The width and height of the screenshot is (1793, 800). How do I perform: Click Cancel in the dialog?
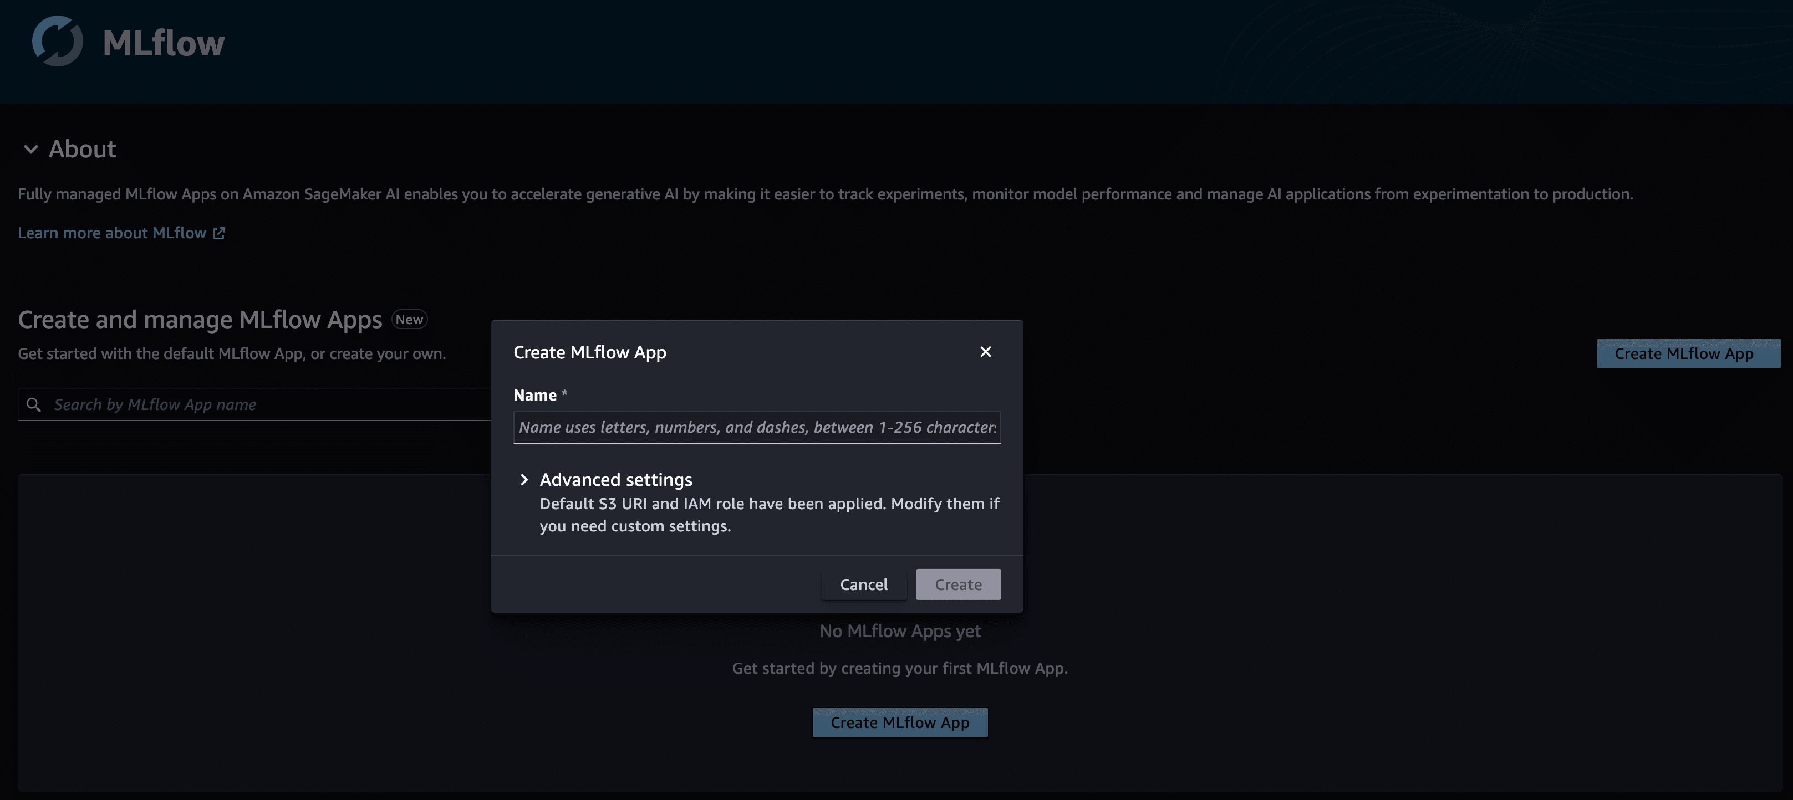pos(864,584)
